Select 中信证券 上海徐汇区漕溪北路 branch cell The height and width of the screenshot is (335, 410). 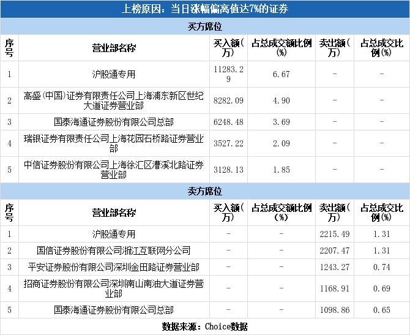[114, 170]
